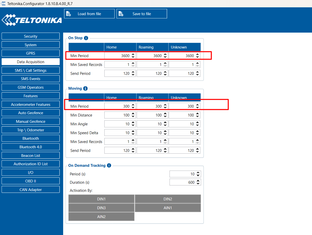This screenshot has width=312, height=235.
Task: Increase On Stop Home Min Period value
Action: pos(133,54)
